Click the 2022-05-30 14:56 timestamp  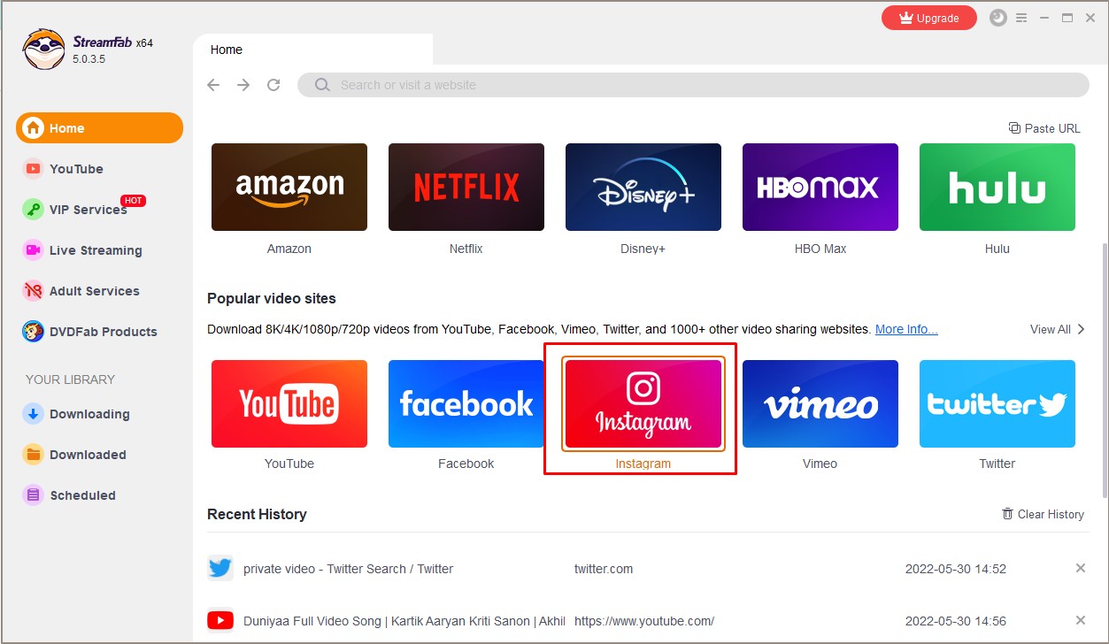tap(956, 621)
